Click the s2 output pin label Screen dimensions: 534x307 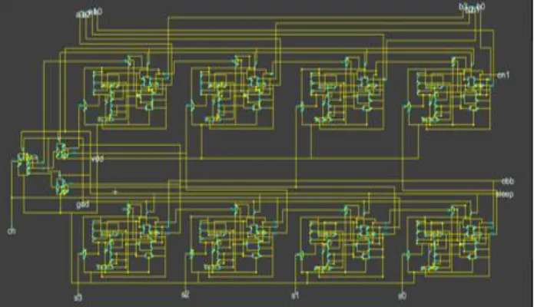pos(185,295)
